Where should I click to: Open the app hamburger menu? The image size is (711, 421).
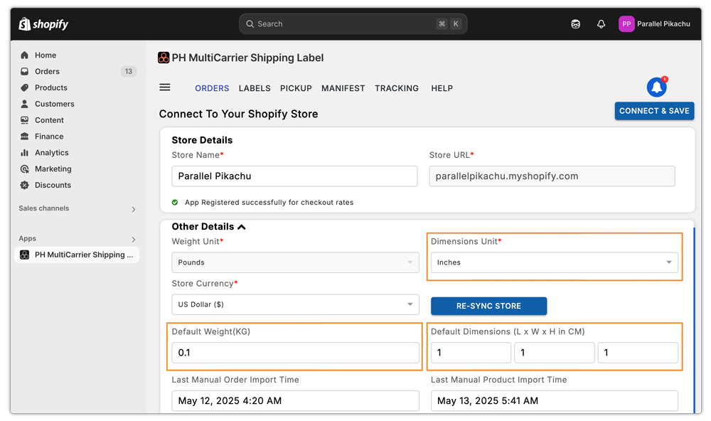(x=165, y=87)
